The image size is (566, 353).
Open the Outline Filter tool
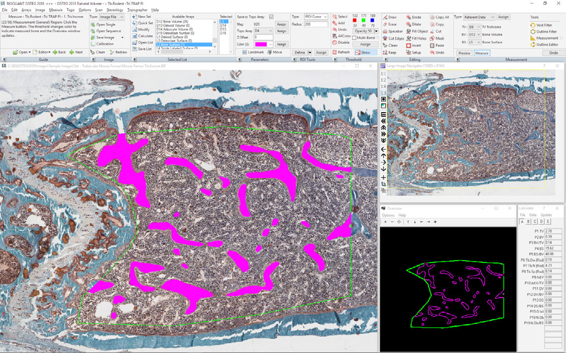[543, 32]
